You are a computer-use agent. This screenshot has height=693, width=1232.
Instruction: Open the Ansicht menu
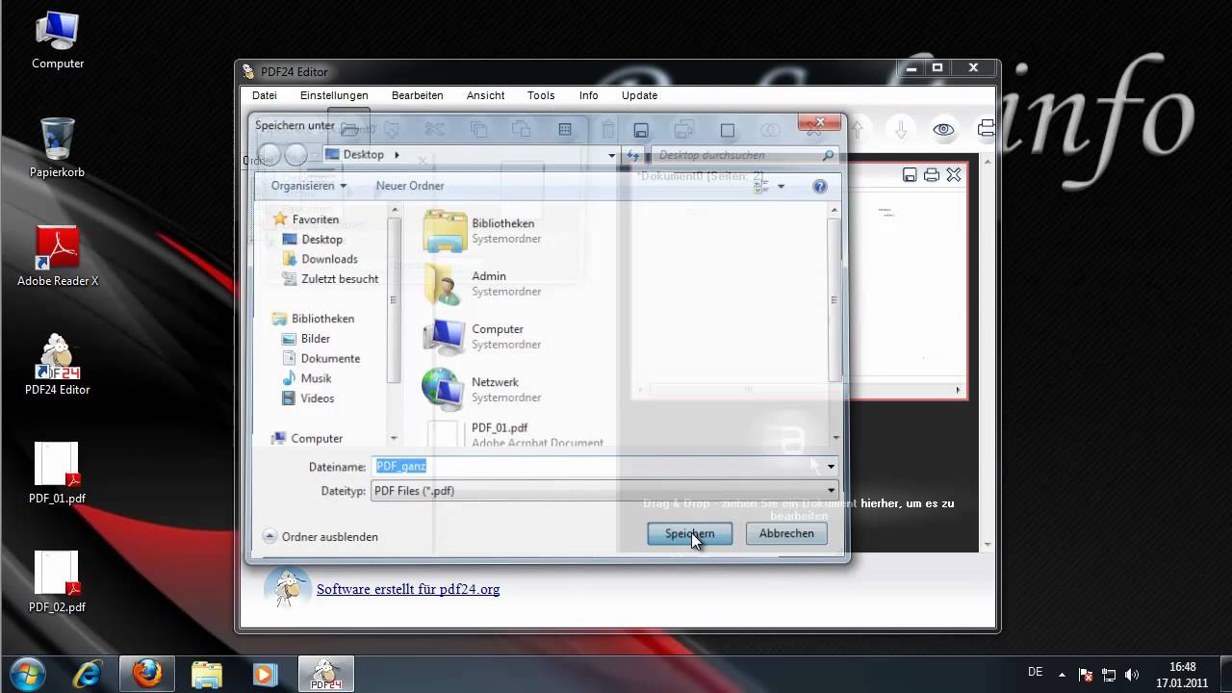[x=485, y=95]
